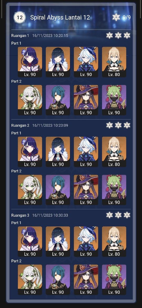142x308 pixels.
Task: Click the Ruangan 3 label
Action: coord(20,215)
